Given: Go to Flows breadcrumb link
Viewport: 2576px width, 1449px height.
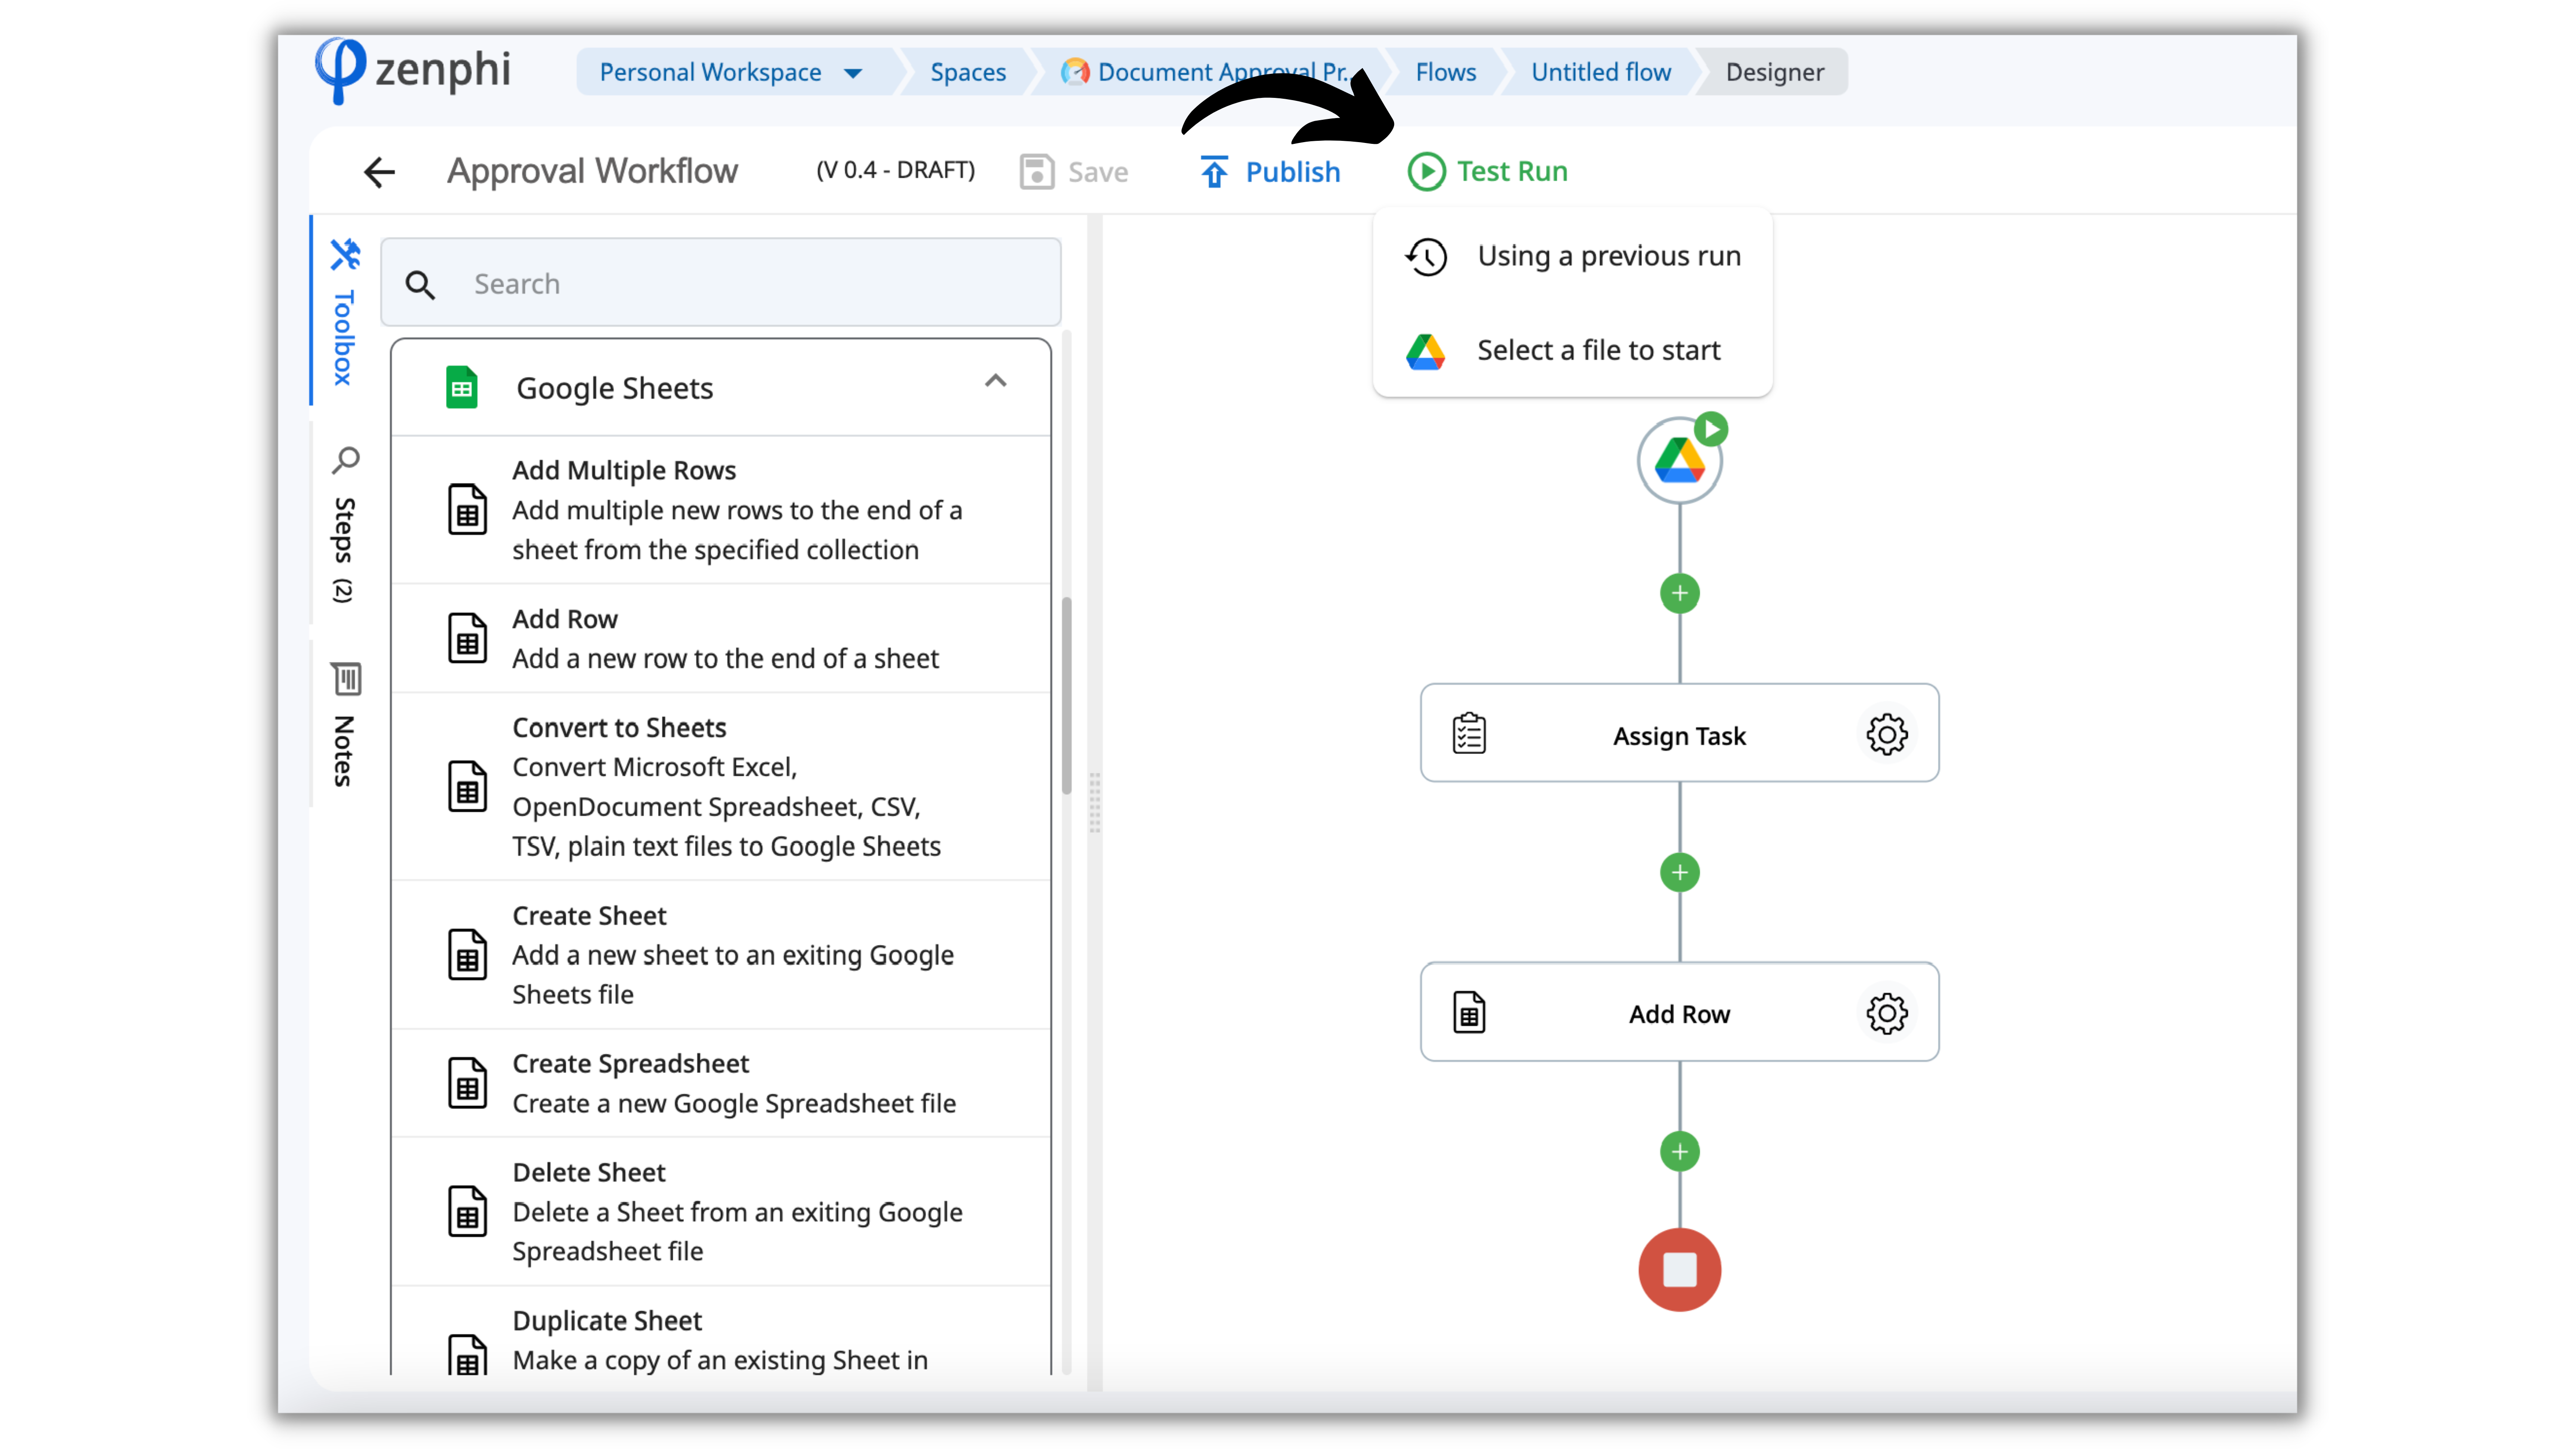Looking at the screenshot, I should [x=1445, y=72].
